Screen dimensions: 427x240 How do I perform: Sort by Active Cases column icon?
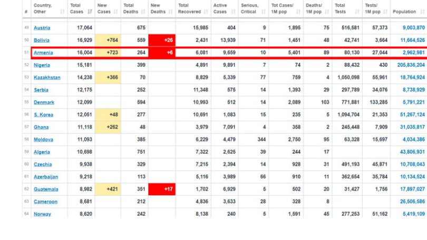[233, 12]
